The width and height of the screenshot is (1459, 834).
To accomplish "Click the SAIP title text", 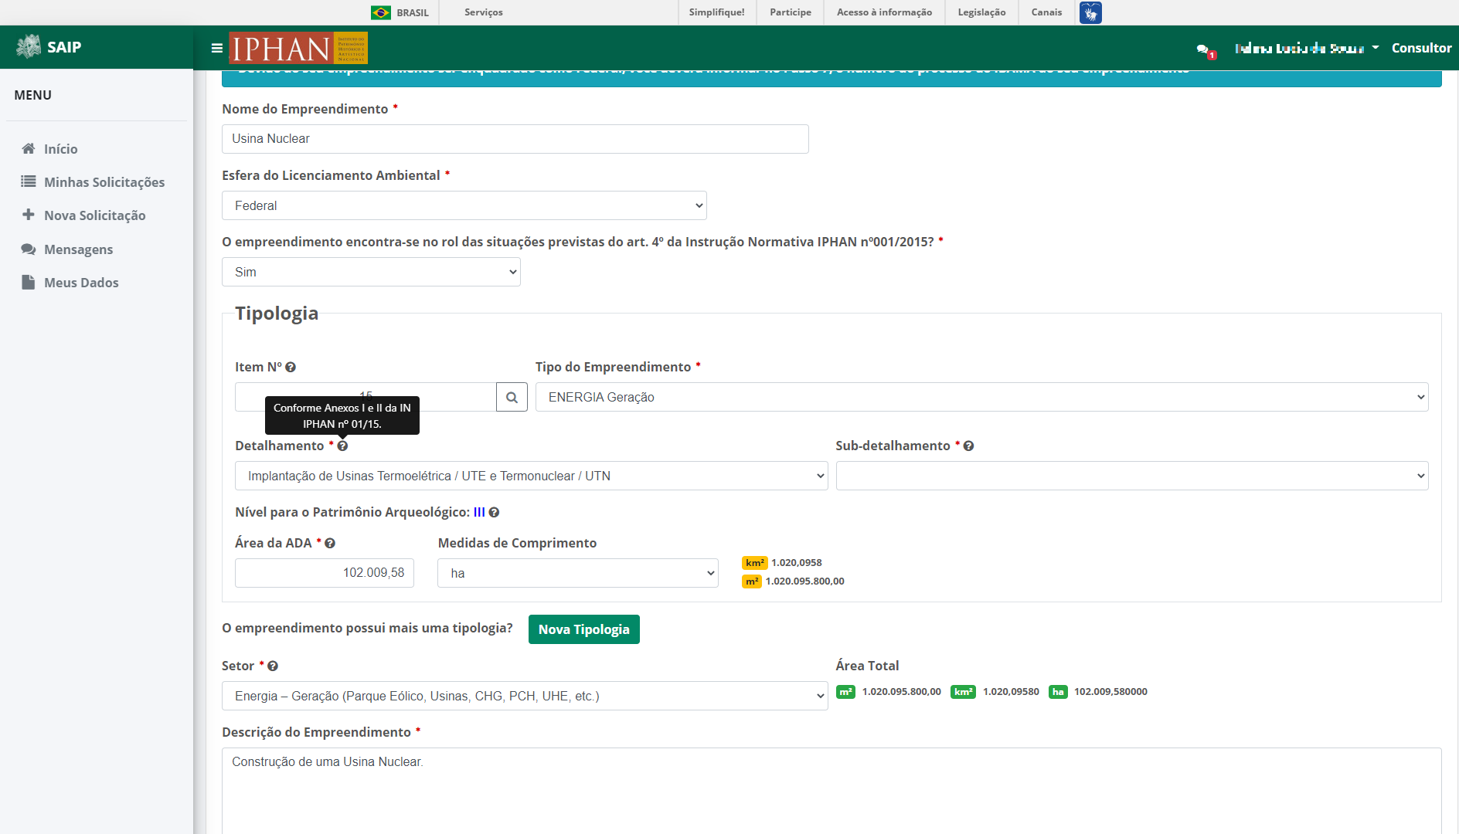I will (64, 47).
